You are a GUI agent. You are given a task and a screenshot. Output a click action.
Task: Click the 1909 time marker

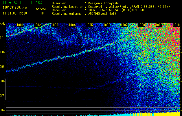(159, 25)
